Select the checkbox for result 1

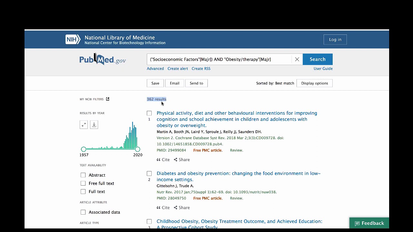149,113
